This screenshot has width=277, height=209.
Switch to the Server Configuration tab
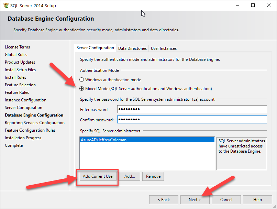point(95,48)
